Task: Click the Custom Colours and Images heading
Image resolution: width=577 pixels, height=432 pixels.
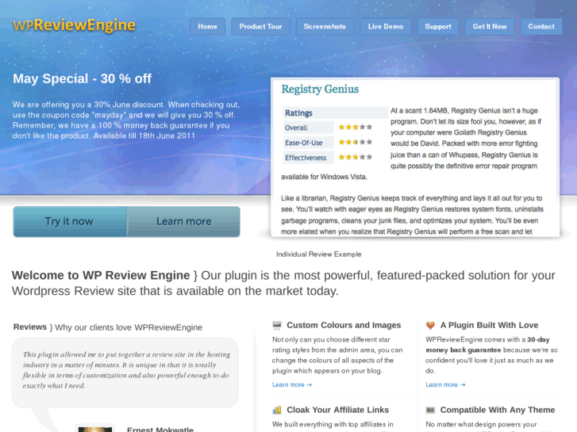Action: 344,325
